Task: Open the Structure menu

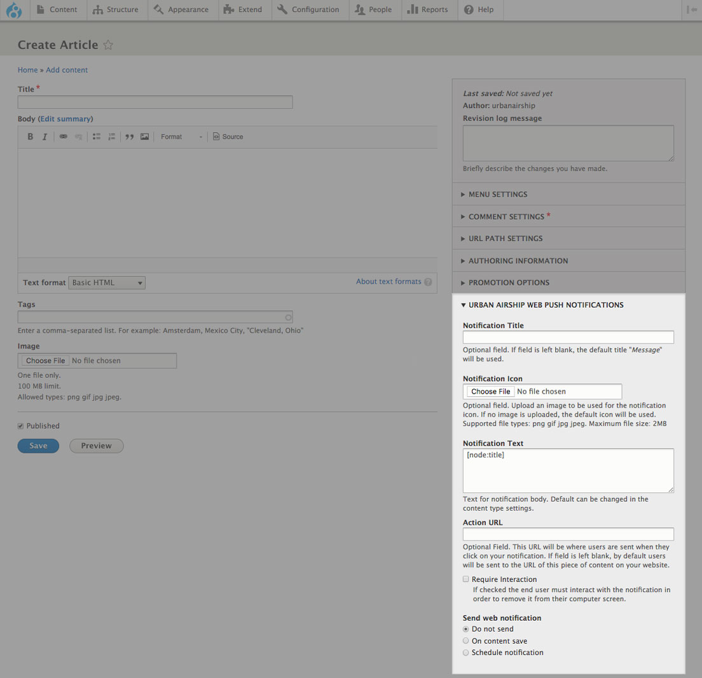Action: [116, 10]
